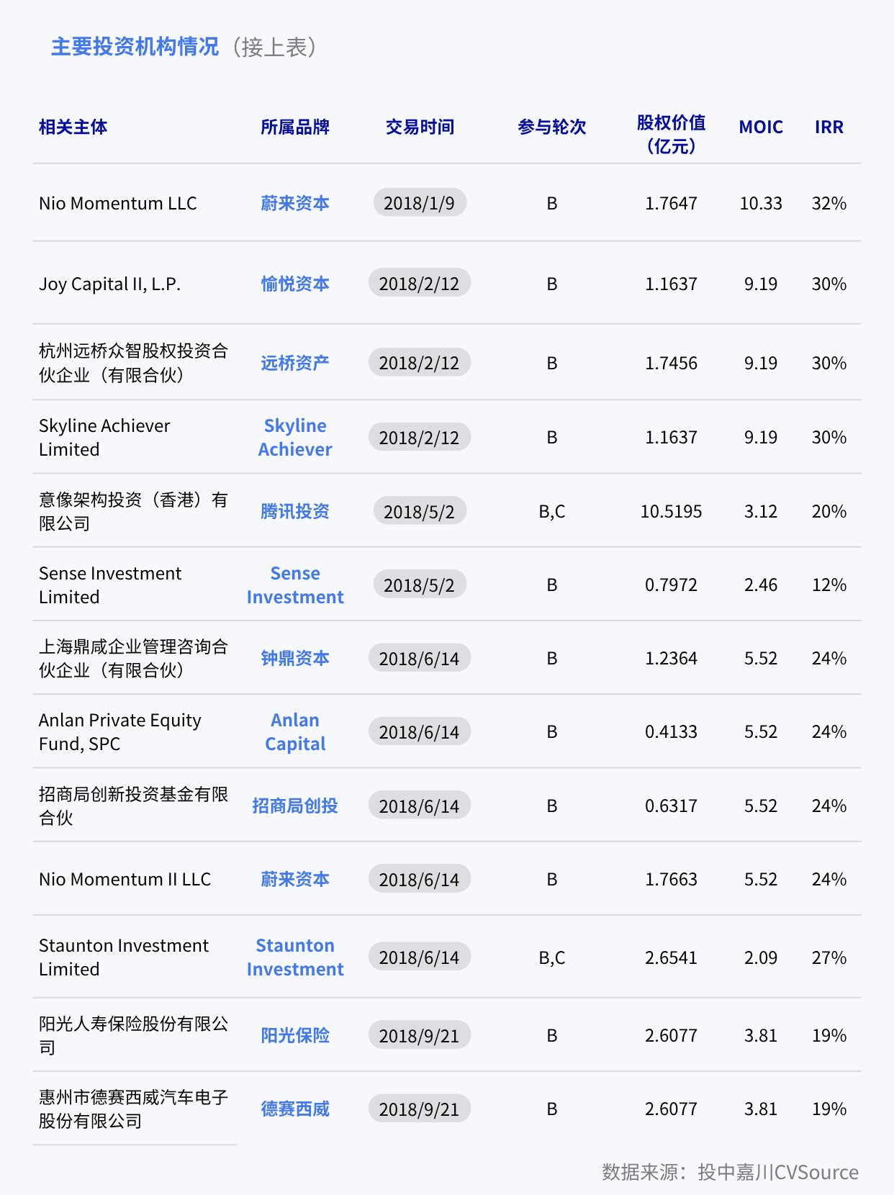Open the 德赛西威 brand link
This screenshot has width=894, height=1195.
[295, 1109]
